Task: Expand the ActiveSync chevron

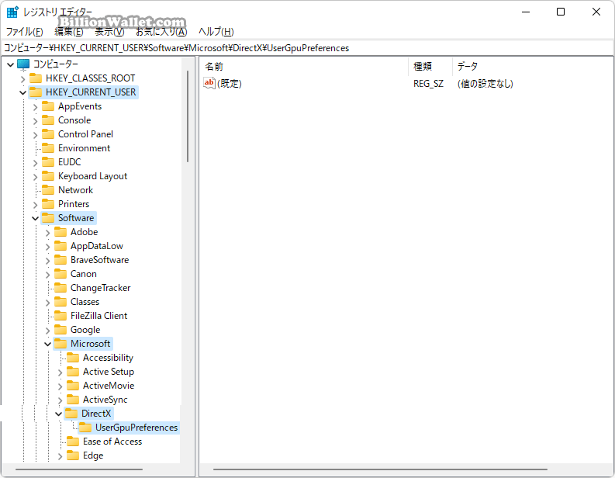Action: [60, 400]
